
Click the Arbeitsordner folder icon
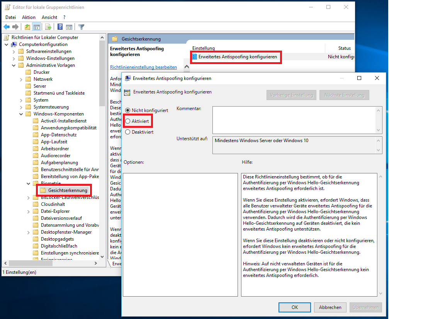[x=36, y=149]
